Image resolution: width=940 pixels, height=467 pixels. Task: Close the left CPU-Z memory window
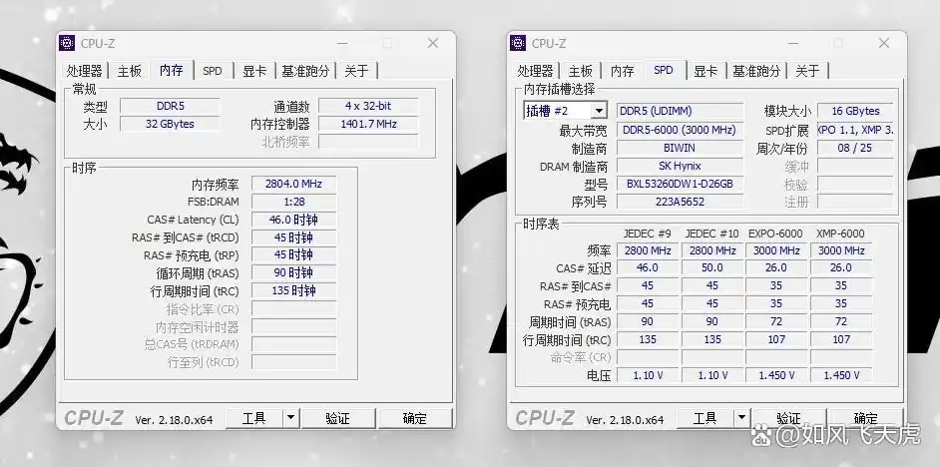[x=432, y=43]
